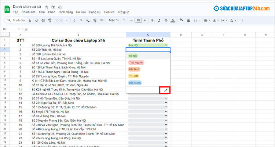
Task: Open the Công cụ menu
Action: click(95, 12)
